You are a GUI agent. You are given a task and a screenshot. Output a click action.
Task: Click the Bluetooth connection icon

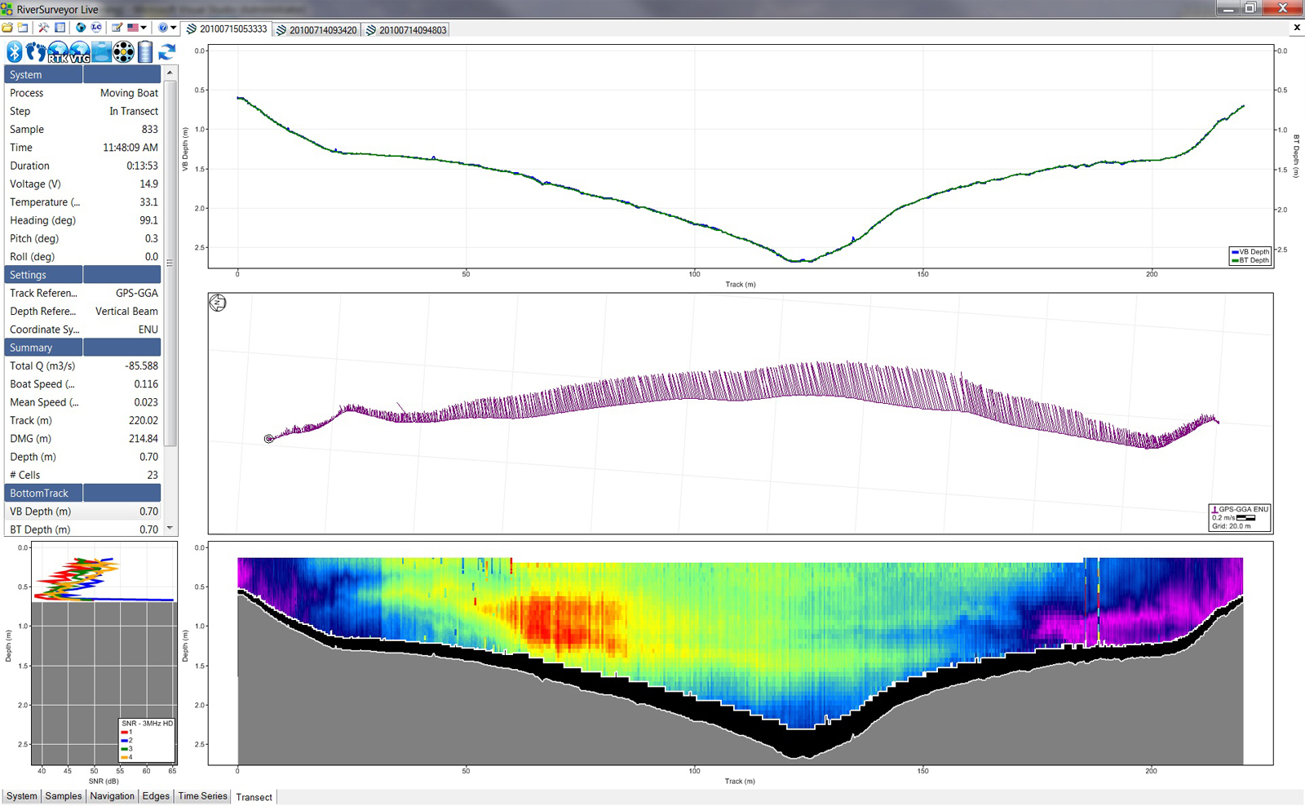tap(15, 52)
